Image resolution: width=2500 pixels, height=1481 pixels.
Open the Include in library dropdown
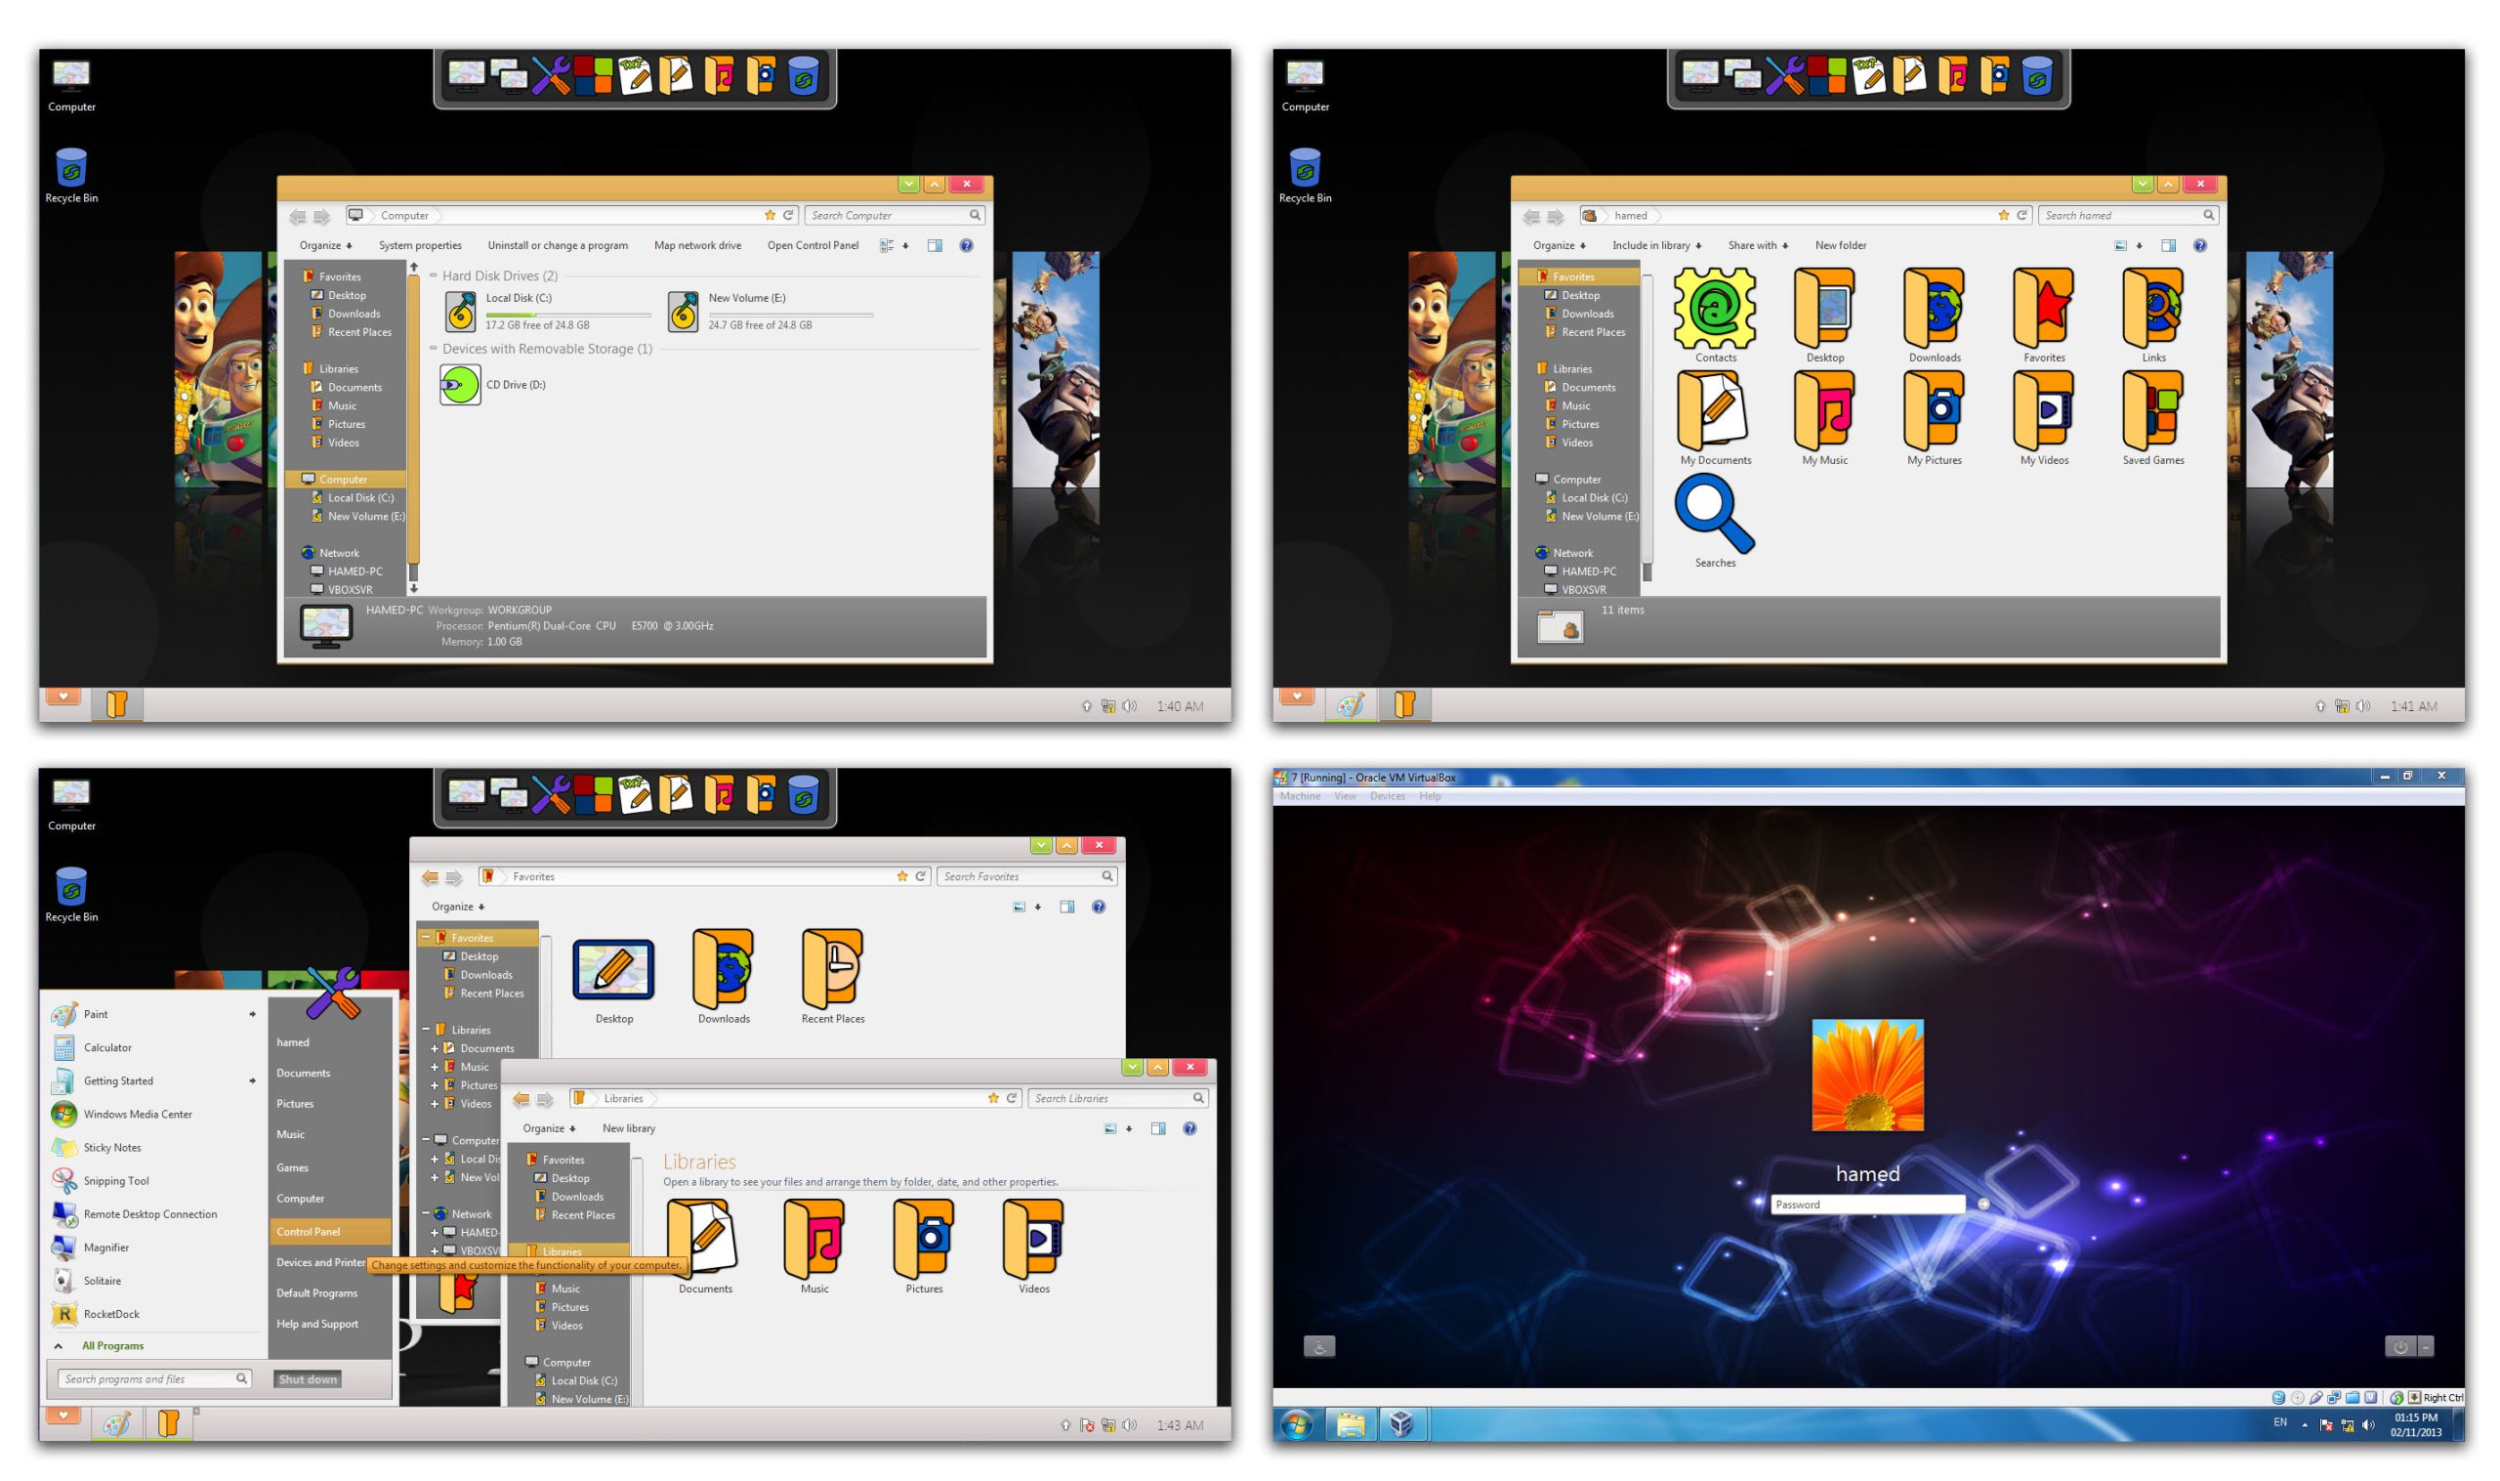click(1656, 245)
